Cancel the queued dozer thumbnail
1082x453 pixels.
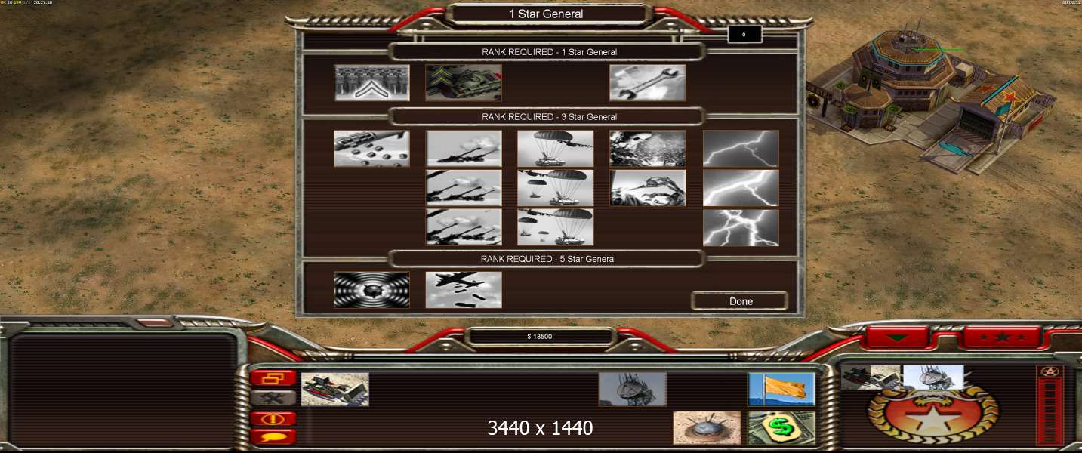pyautogui.click(x=872, y=377)
